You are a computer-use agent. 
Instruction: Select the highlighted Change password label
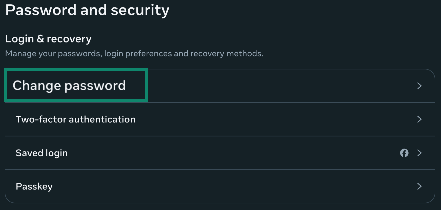pos(70,86)
